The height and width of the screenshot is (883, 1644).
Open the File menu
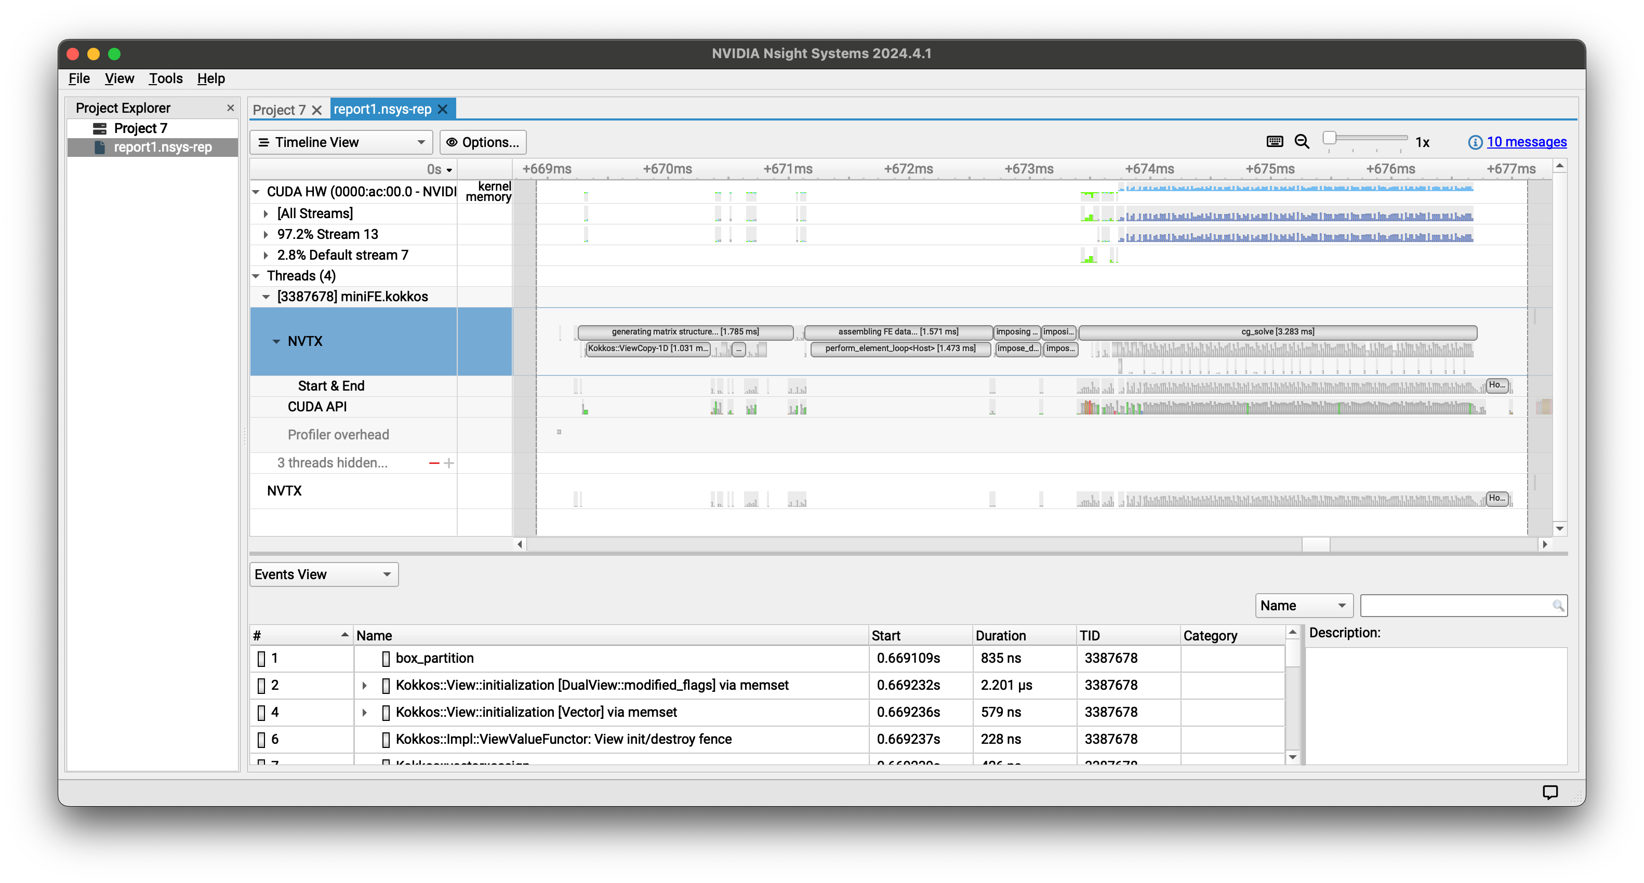(x=79, y=78)
